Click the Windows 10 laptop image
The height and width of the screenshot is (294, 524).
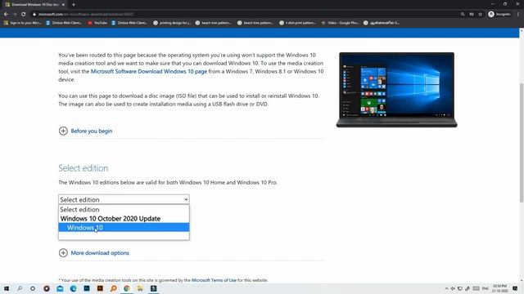pyautogui.click(x=396, y=90)
